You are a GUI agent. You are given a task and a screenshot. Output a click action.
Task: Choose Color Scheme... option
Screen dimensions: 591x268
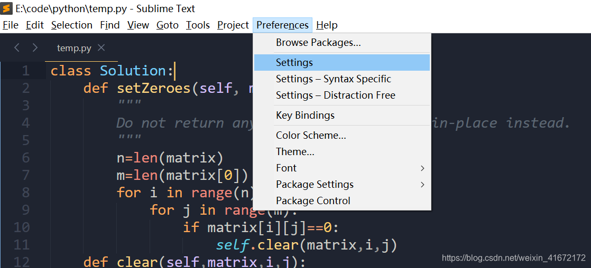tap(342, 135)
